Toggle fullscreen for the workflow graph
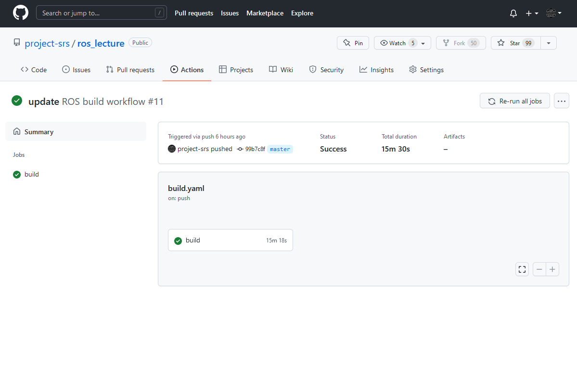 (x=522, y=269)
